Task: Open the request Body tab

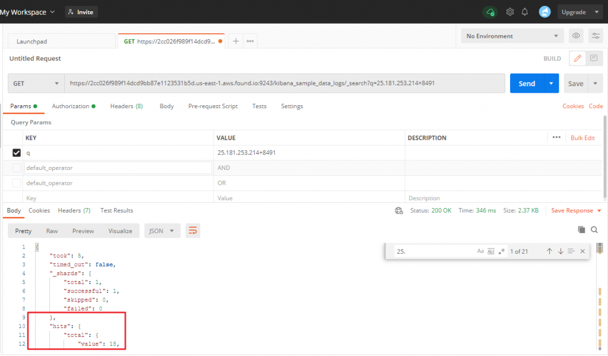Action: click(x=167, y=106)
